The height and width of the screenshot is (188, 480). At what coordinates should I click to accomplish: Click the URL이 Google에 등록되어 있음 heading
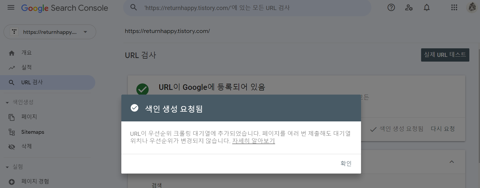[x=212, y=87]
